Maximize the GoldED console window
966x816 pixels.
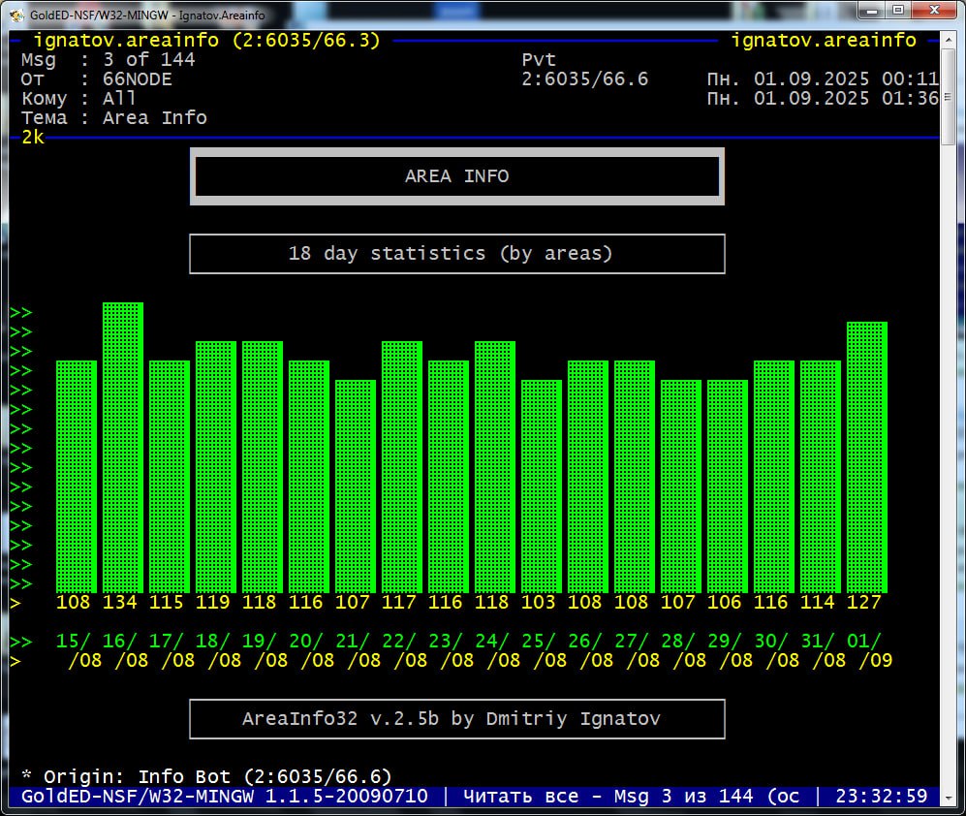[895, 12]
